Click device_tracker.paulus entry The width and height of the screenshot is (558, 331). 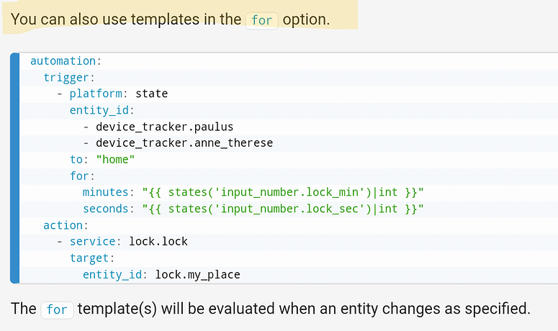coord(164,127)
